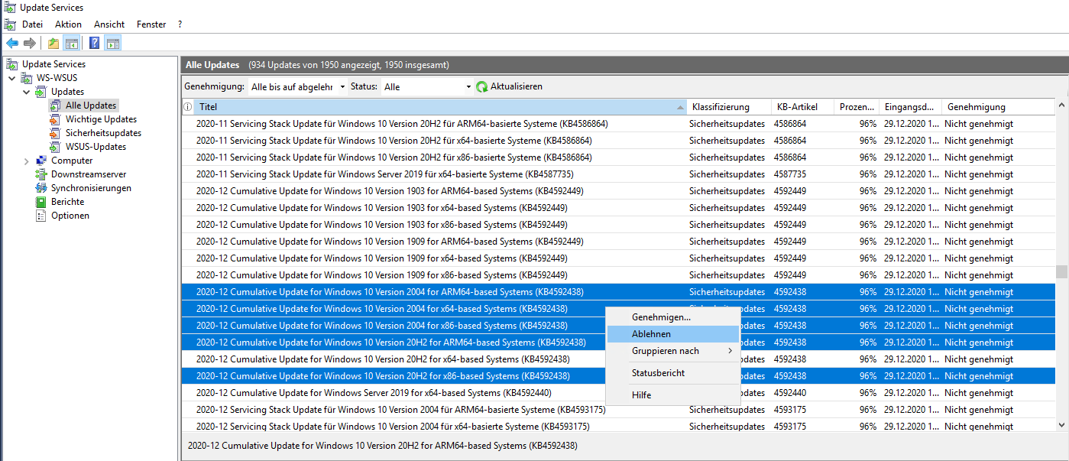Screen dimensions: 1069x461
Task: Choose Hilfe in the context menu
Action: point(673,395)
